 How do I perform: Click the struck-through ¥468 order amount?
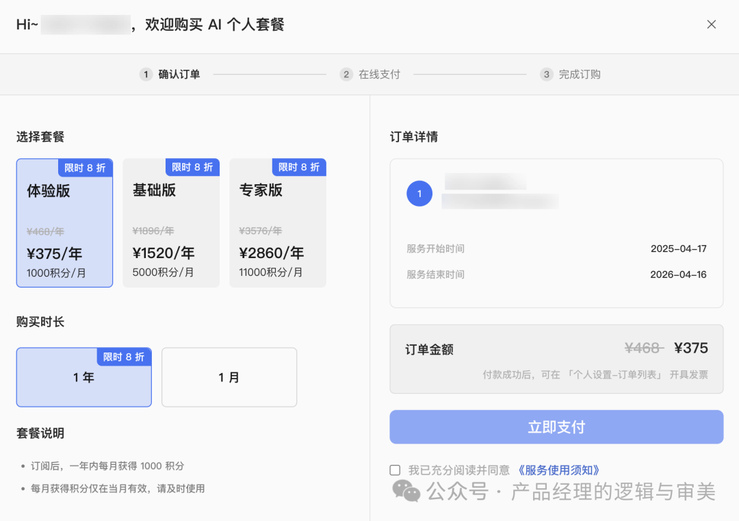(x=645, y=348)
